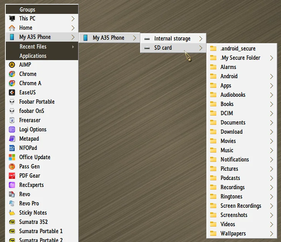Image resolution: width=281 pixels, height=242 pixels.
Task: Click the foobar OnS icon
Action: click(12, 111)
